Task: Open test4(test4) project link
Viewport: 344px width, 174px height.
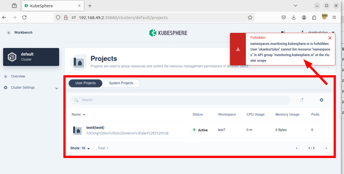Action: click(x=95, y=128)
